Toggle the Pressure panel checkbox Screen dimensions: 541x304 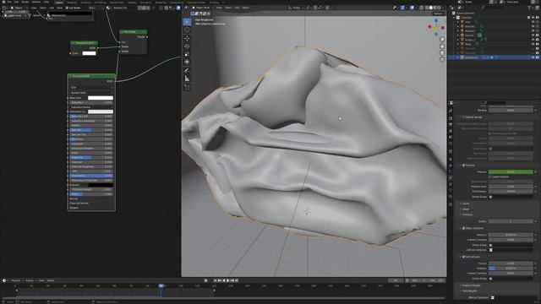point(464,166)
